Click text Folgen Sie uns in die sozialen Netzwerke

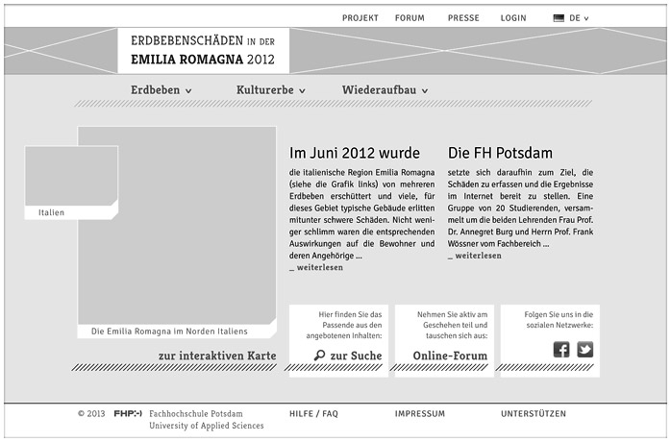[x=559, y=320]
